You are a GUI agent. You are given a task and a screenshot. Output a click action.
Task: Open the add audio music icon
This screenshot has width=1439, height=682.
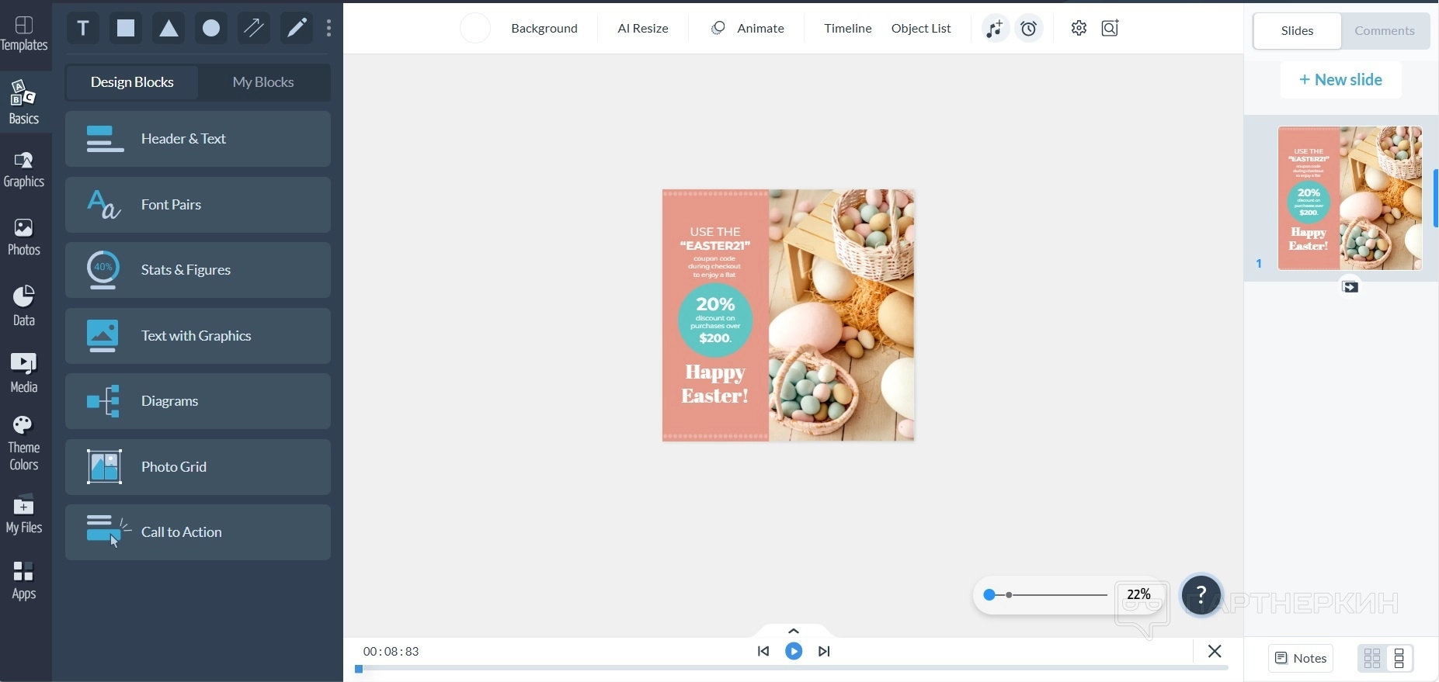994,29
